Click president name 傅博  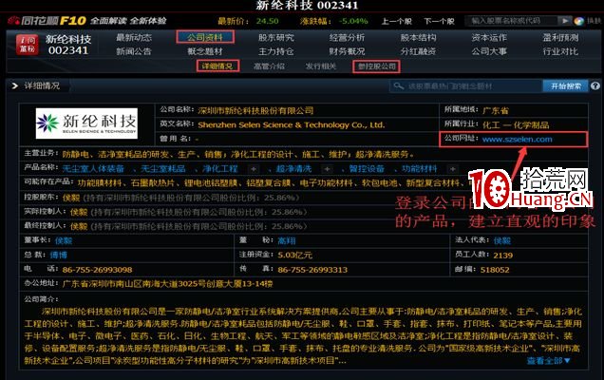click(x=59, y=256)
